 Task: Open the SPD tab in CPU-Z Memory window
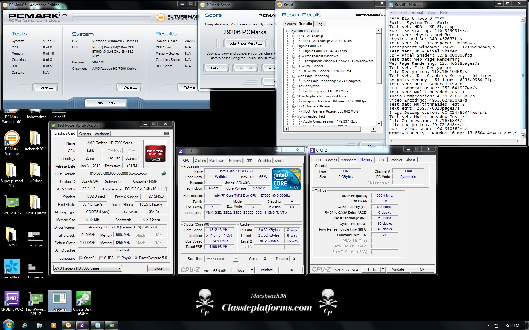pyautogui.click(x=380, y=160)
